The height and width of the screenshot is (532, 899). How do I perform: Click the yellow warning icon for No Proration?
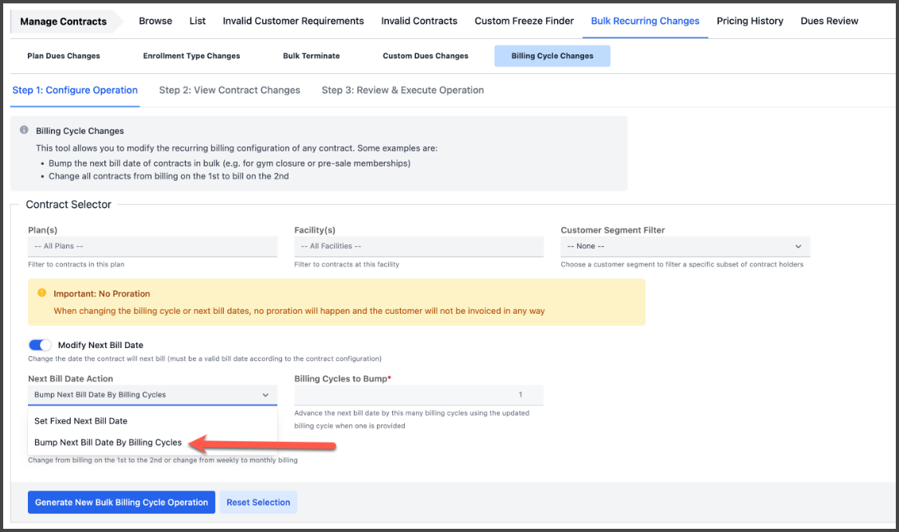pos(41,294)
